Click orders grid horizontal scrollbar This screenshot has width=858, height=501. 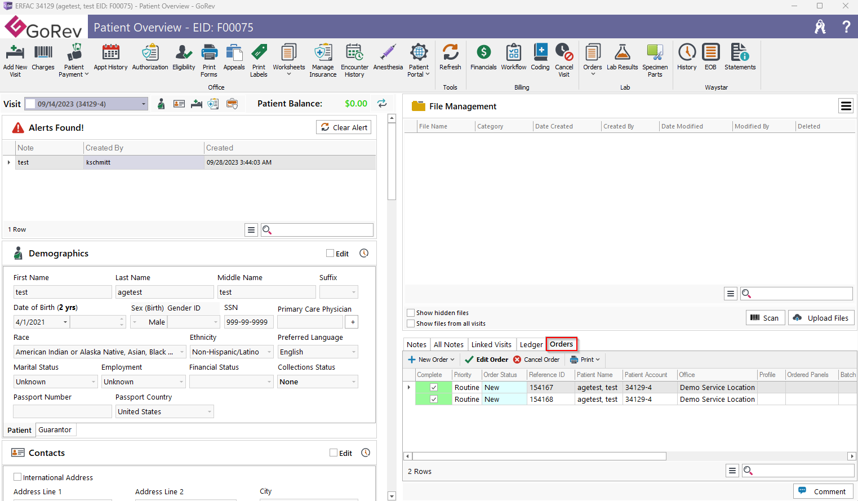539,456
